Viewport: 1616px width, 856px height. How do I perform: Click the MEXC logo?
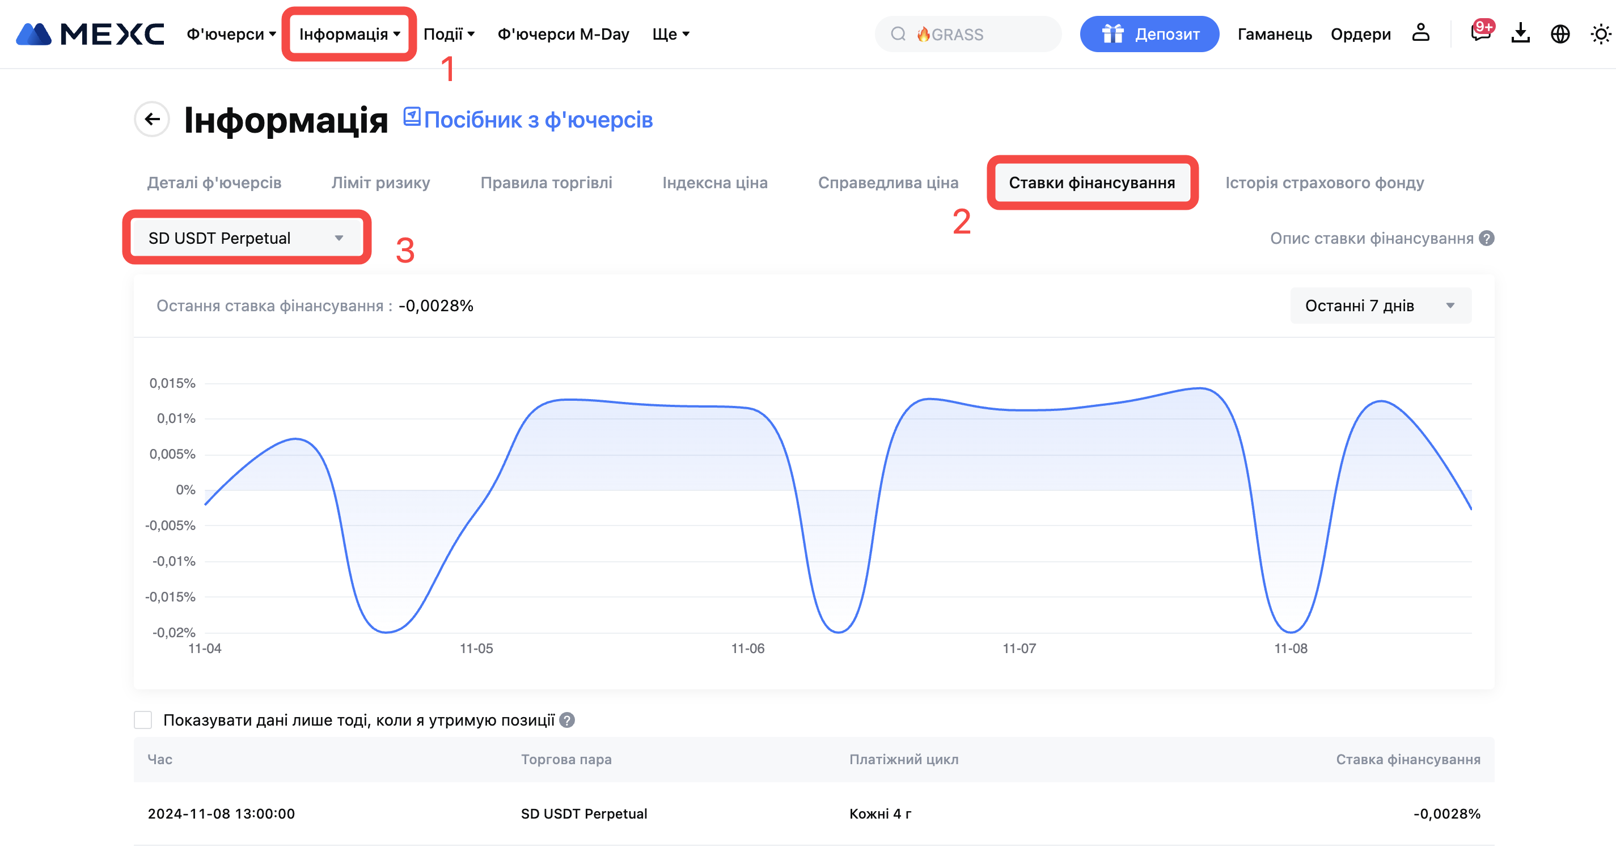click(90, 34)
